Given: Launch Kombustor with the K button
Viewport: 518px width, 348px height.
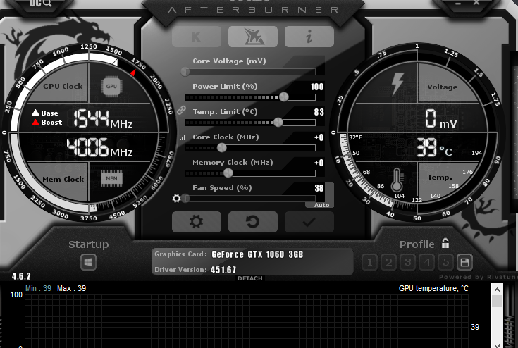Looking at the screenshot, I should click(x=197, y=37).
